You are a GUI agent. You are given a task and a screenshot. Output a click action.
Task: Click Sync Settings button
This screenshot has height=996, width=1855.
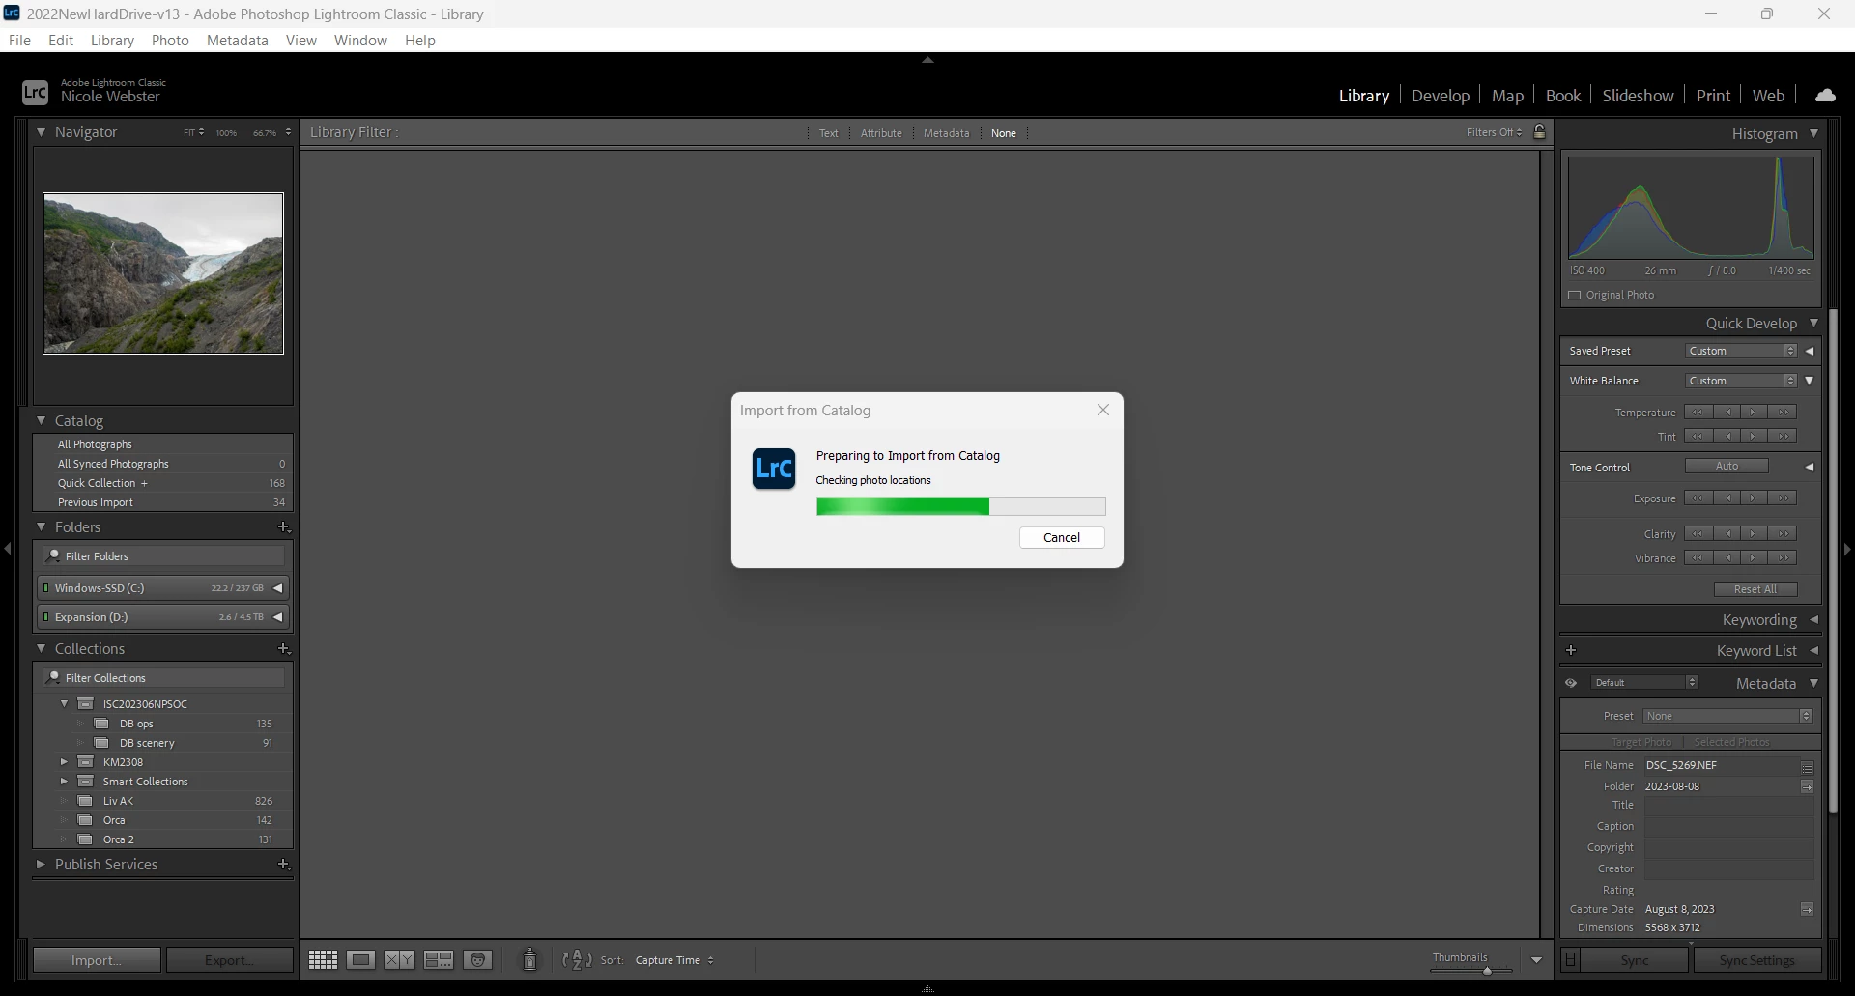(x=1756, y=959)
